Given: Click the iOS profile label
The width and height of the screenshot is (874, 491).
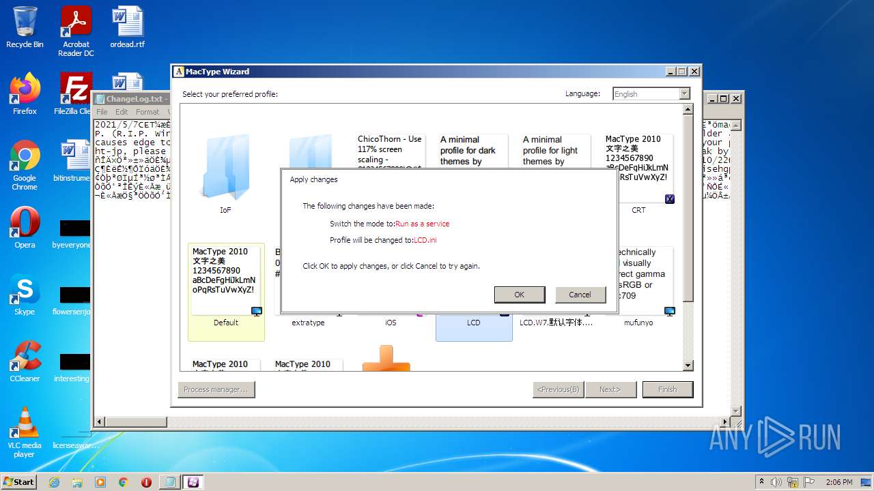Looking at the screenshot, I should (x=391, y=323).
